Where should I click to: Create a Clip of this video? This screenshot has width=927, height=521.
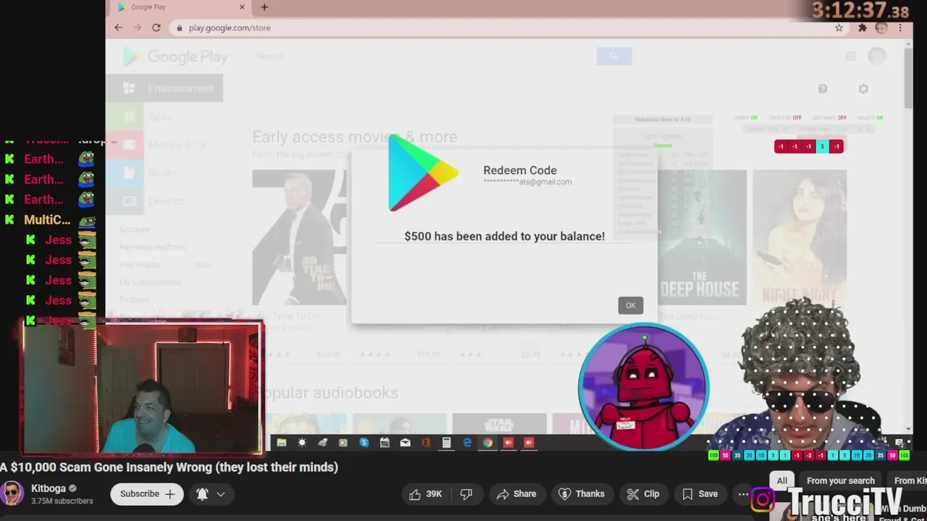[x=643, y=494]
